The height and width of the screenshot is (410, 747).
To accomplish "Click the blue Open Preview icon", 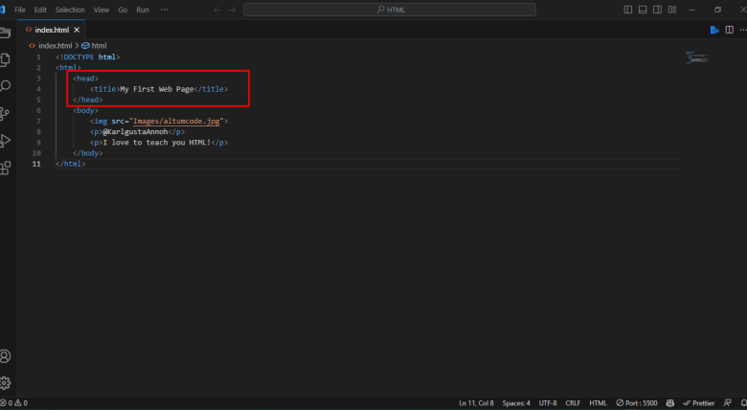I will point(714,30).
